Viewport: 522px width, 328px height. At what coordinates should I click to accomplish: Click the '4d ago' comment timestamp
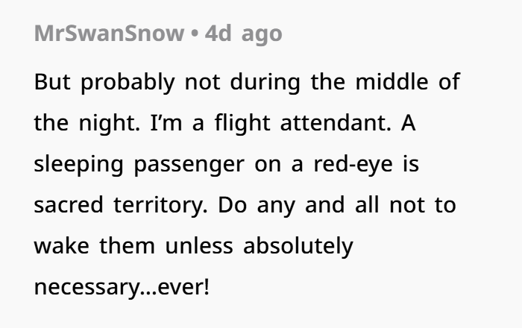(243, 34)
